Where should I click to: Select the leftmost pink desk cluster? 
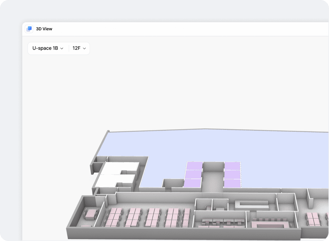pos(114,216)
